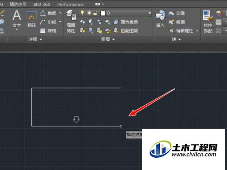Click the 编辑 block editor button

tap(177, 22)
